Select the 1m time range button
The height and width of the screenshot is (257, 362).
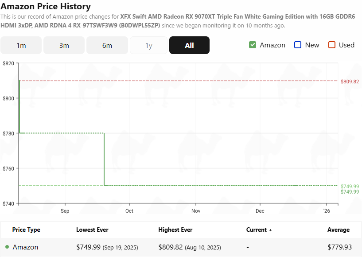(21, 45)
